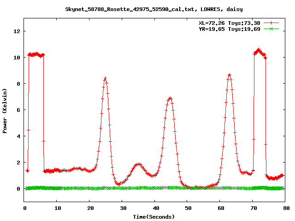Click the plot title Skynet_58788_Rosette_42975_52590_cal.txt
295x221 pixels.
click(x=154, y=9)
